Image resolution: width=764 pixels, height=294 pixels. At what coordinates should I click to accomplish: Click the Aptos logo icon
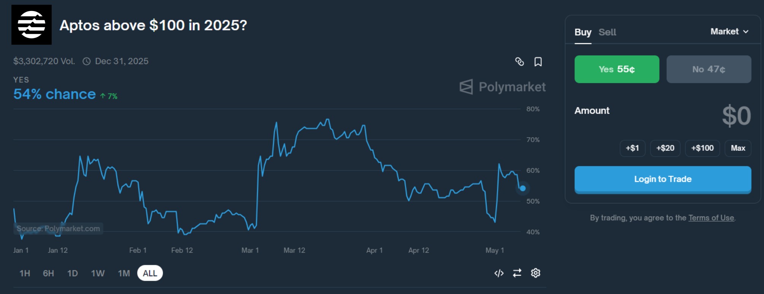(x=32, y=25)
